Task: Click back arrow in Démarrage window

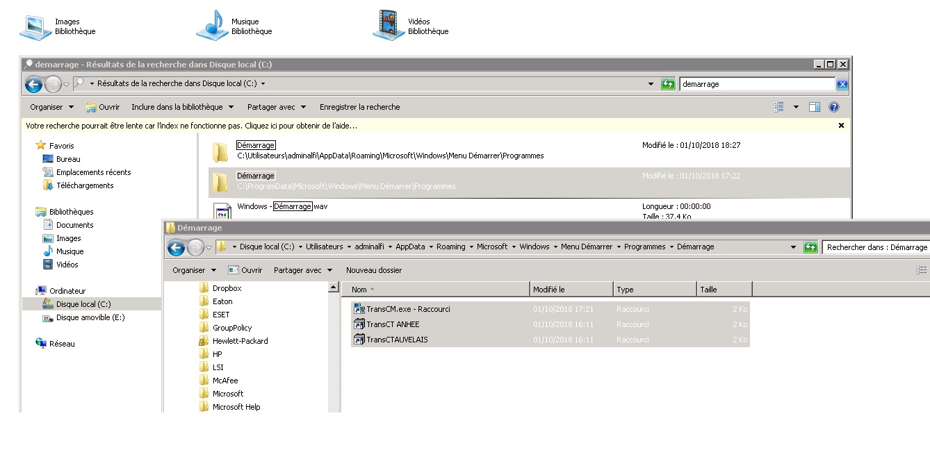Action: click(176, 247)
